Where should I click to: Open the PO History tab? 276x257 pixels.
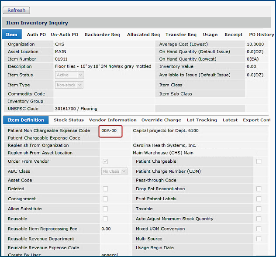261,34
